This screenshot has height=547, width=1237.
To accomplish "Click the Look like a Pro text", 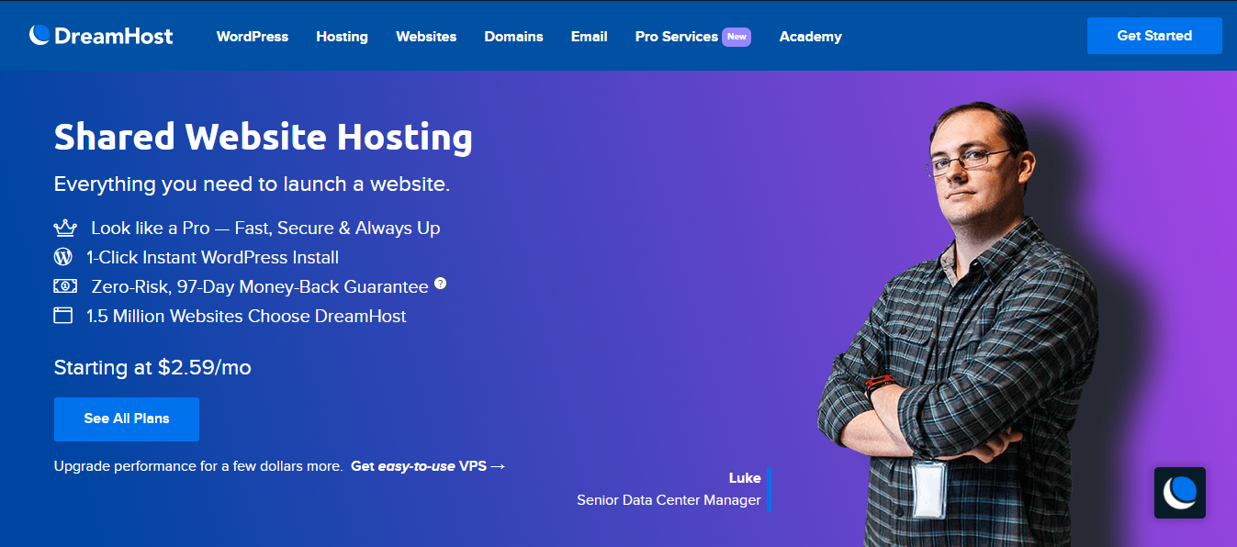I will (x=265, y=229).
